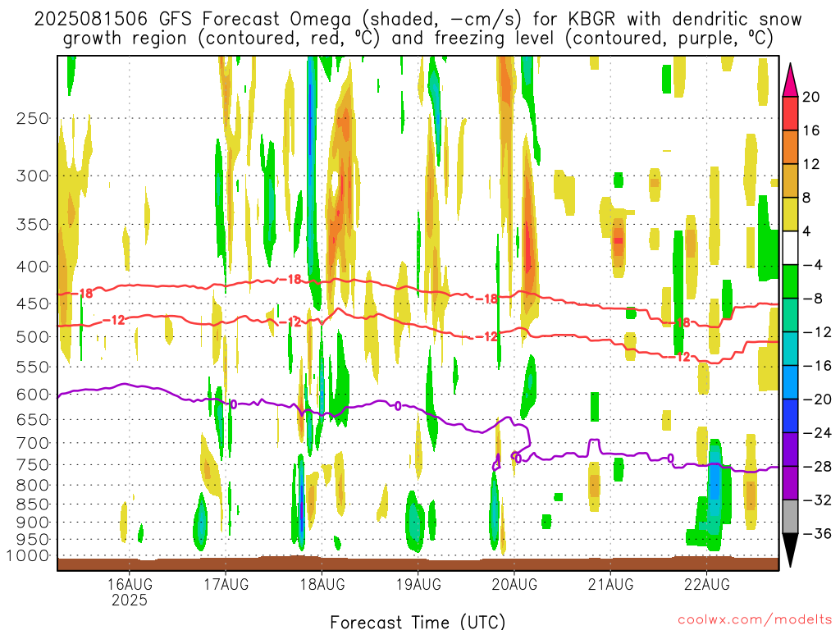This screenshot has width=840, height=630.
Task: Click the colorbar tick label -32
Action: (817, 500)
